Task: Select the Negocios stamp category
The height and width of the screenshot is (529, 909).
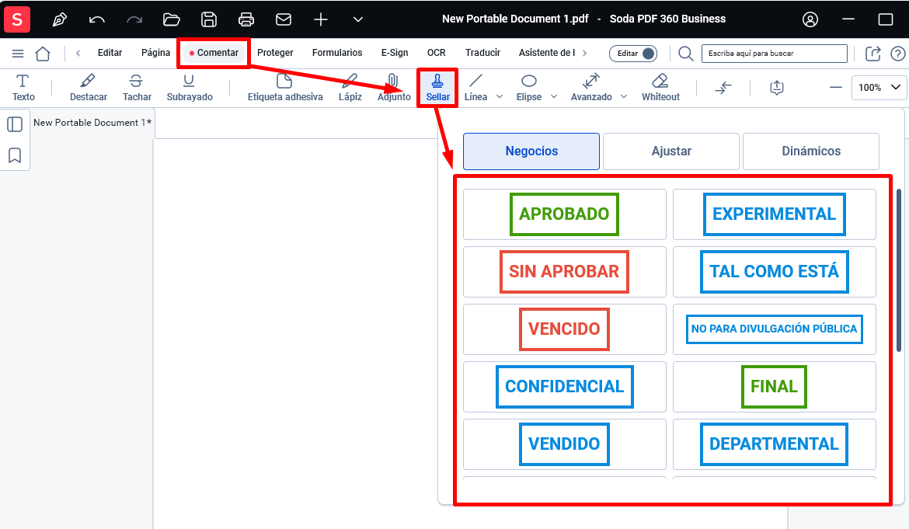Action: pos(531,151)
